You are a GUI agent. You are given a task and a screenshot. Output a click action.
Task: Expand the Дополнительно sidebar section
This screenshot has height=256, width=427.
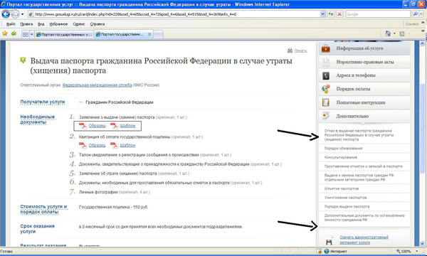(x=364, y=116)
